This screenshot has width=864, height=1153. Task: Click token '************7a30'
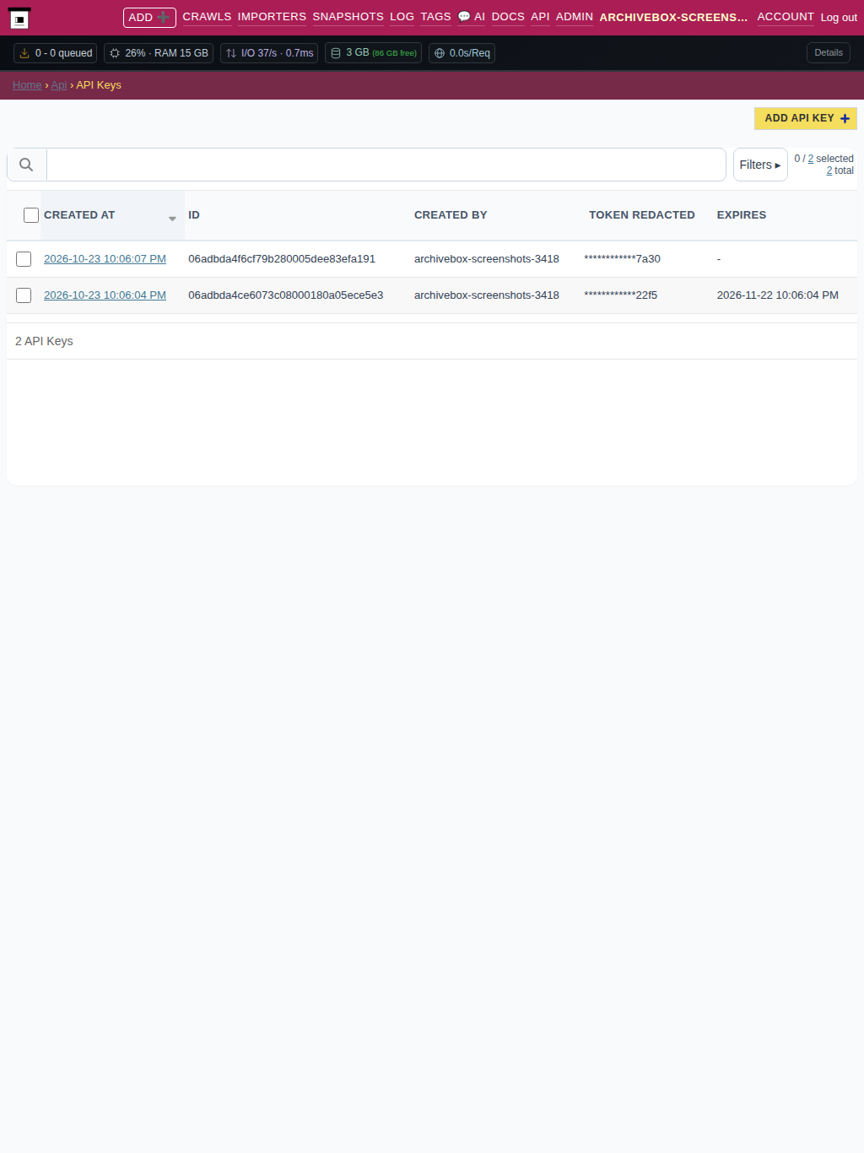click(x=623, y=259)
